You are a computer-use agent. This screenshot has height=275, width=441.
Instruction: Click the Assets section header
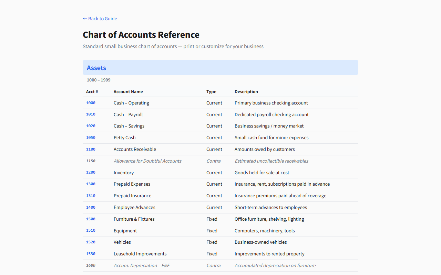(96, 68)
